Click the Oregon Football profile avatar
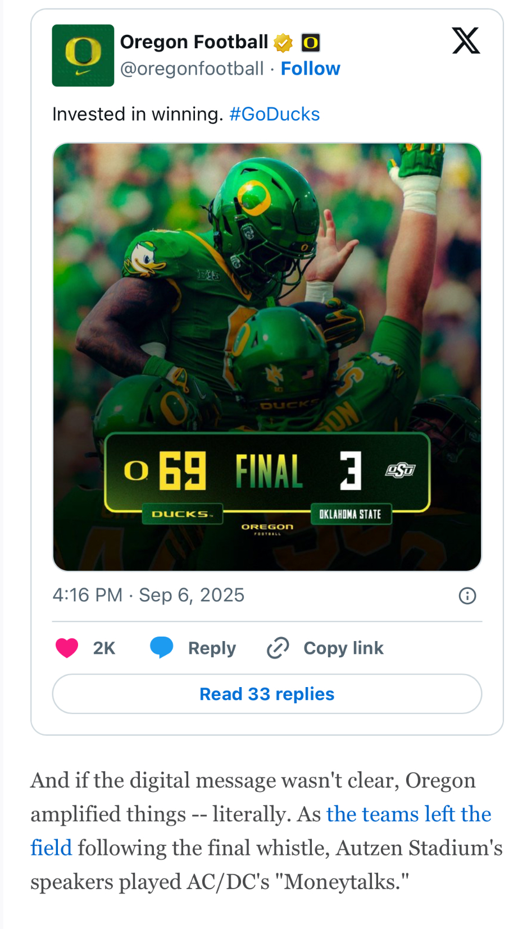The height and width of the screenshot is (929, 527). pyautogui.click(x=83, y=56)
